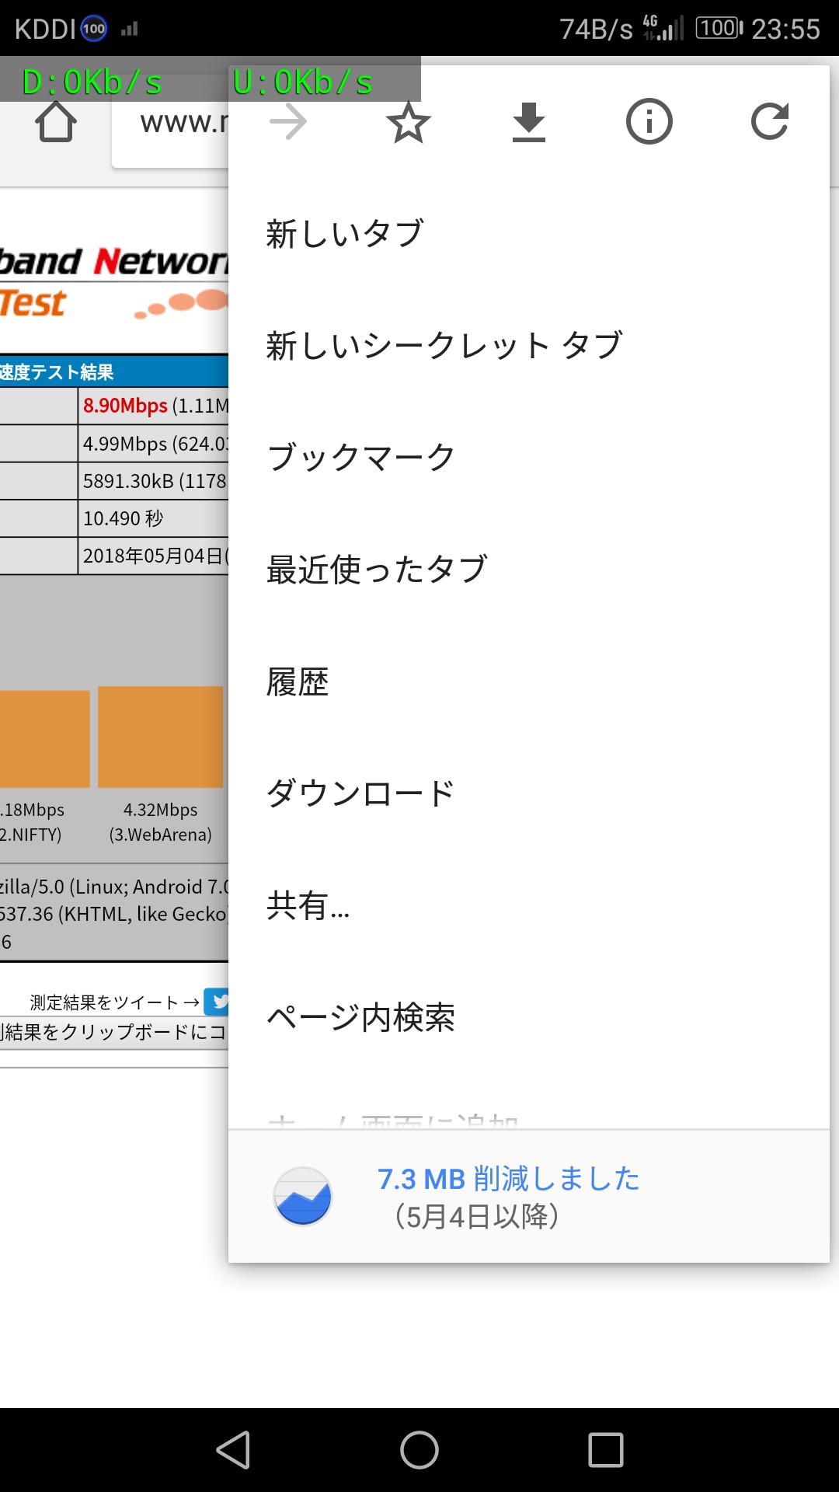Tap 測定結果をツイート link
Screen dimensions: 839x1492
pos(115,1002)
